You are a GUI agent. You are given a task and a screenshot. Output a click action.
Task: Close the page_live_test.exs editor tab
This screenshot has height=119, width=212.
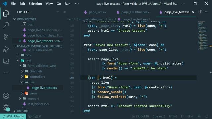point(193,12)
